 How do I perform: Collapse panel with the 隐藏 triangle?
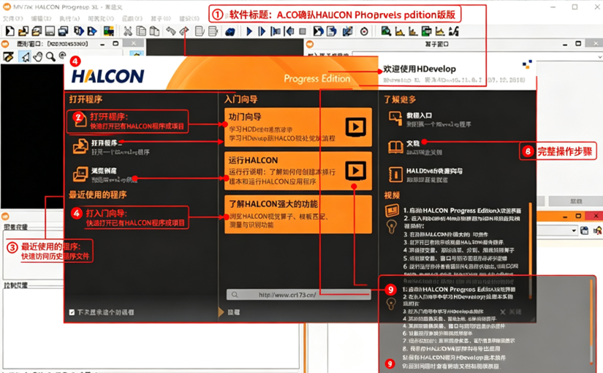pos(221,312)
